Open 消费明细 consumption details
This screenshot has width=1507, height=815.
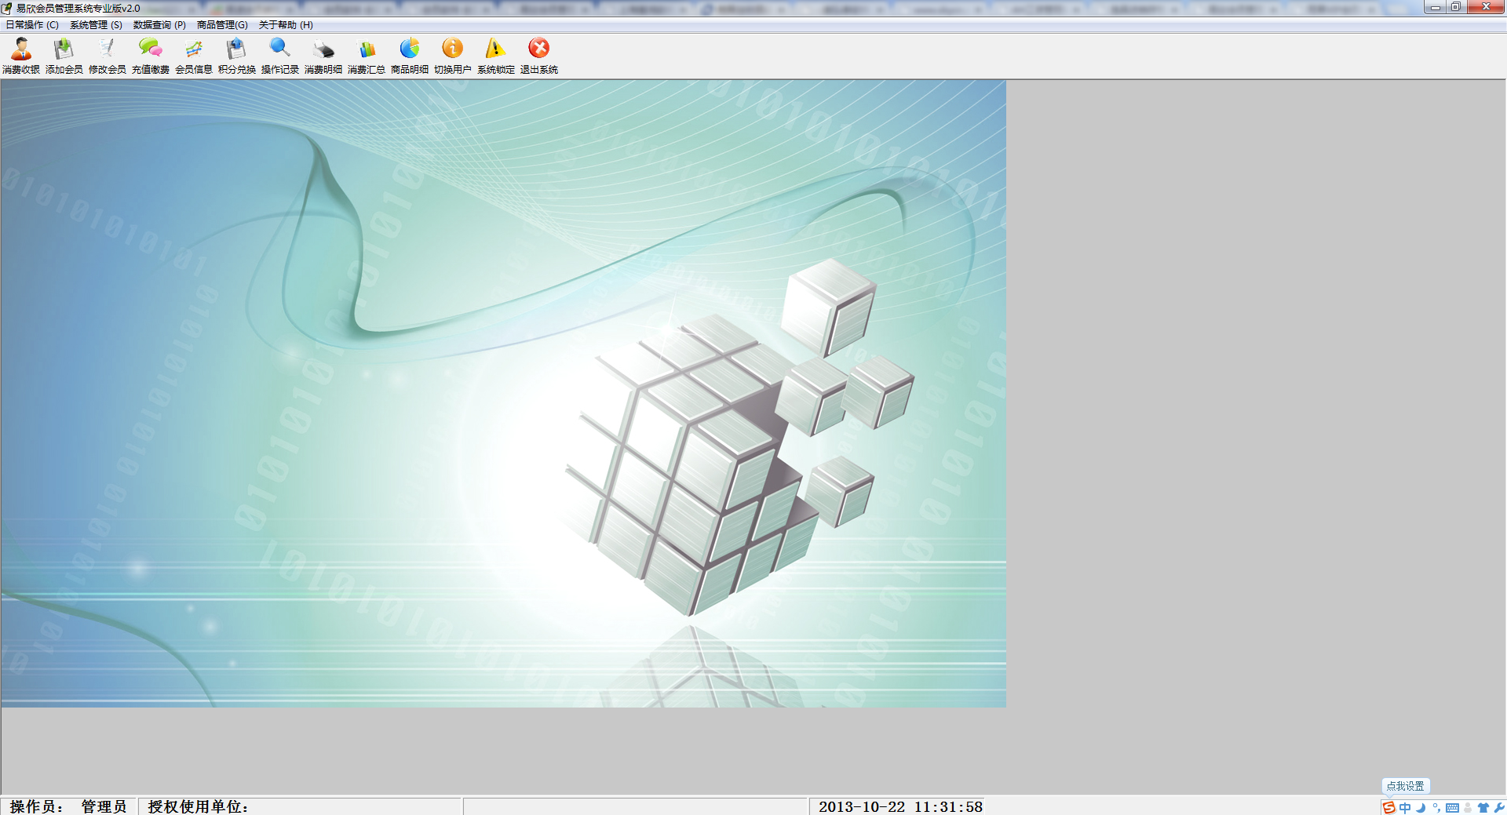click(323, 56)
